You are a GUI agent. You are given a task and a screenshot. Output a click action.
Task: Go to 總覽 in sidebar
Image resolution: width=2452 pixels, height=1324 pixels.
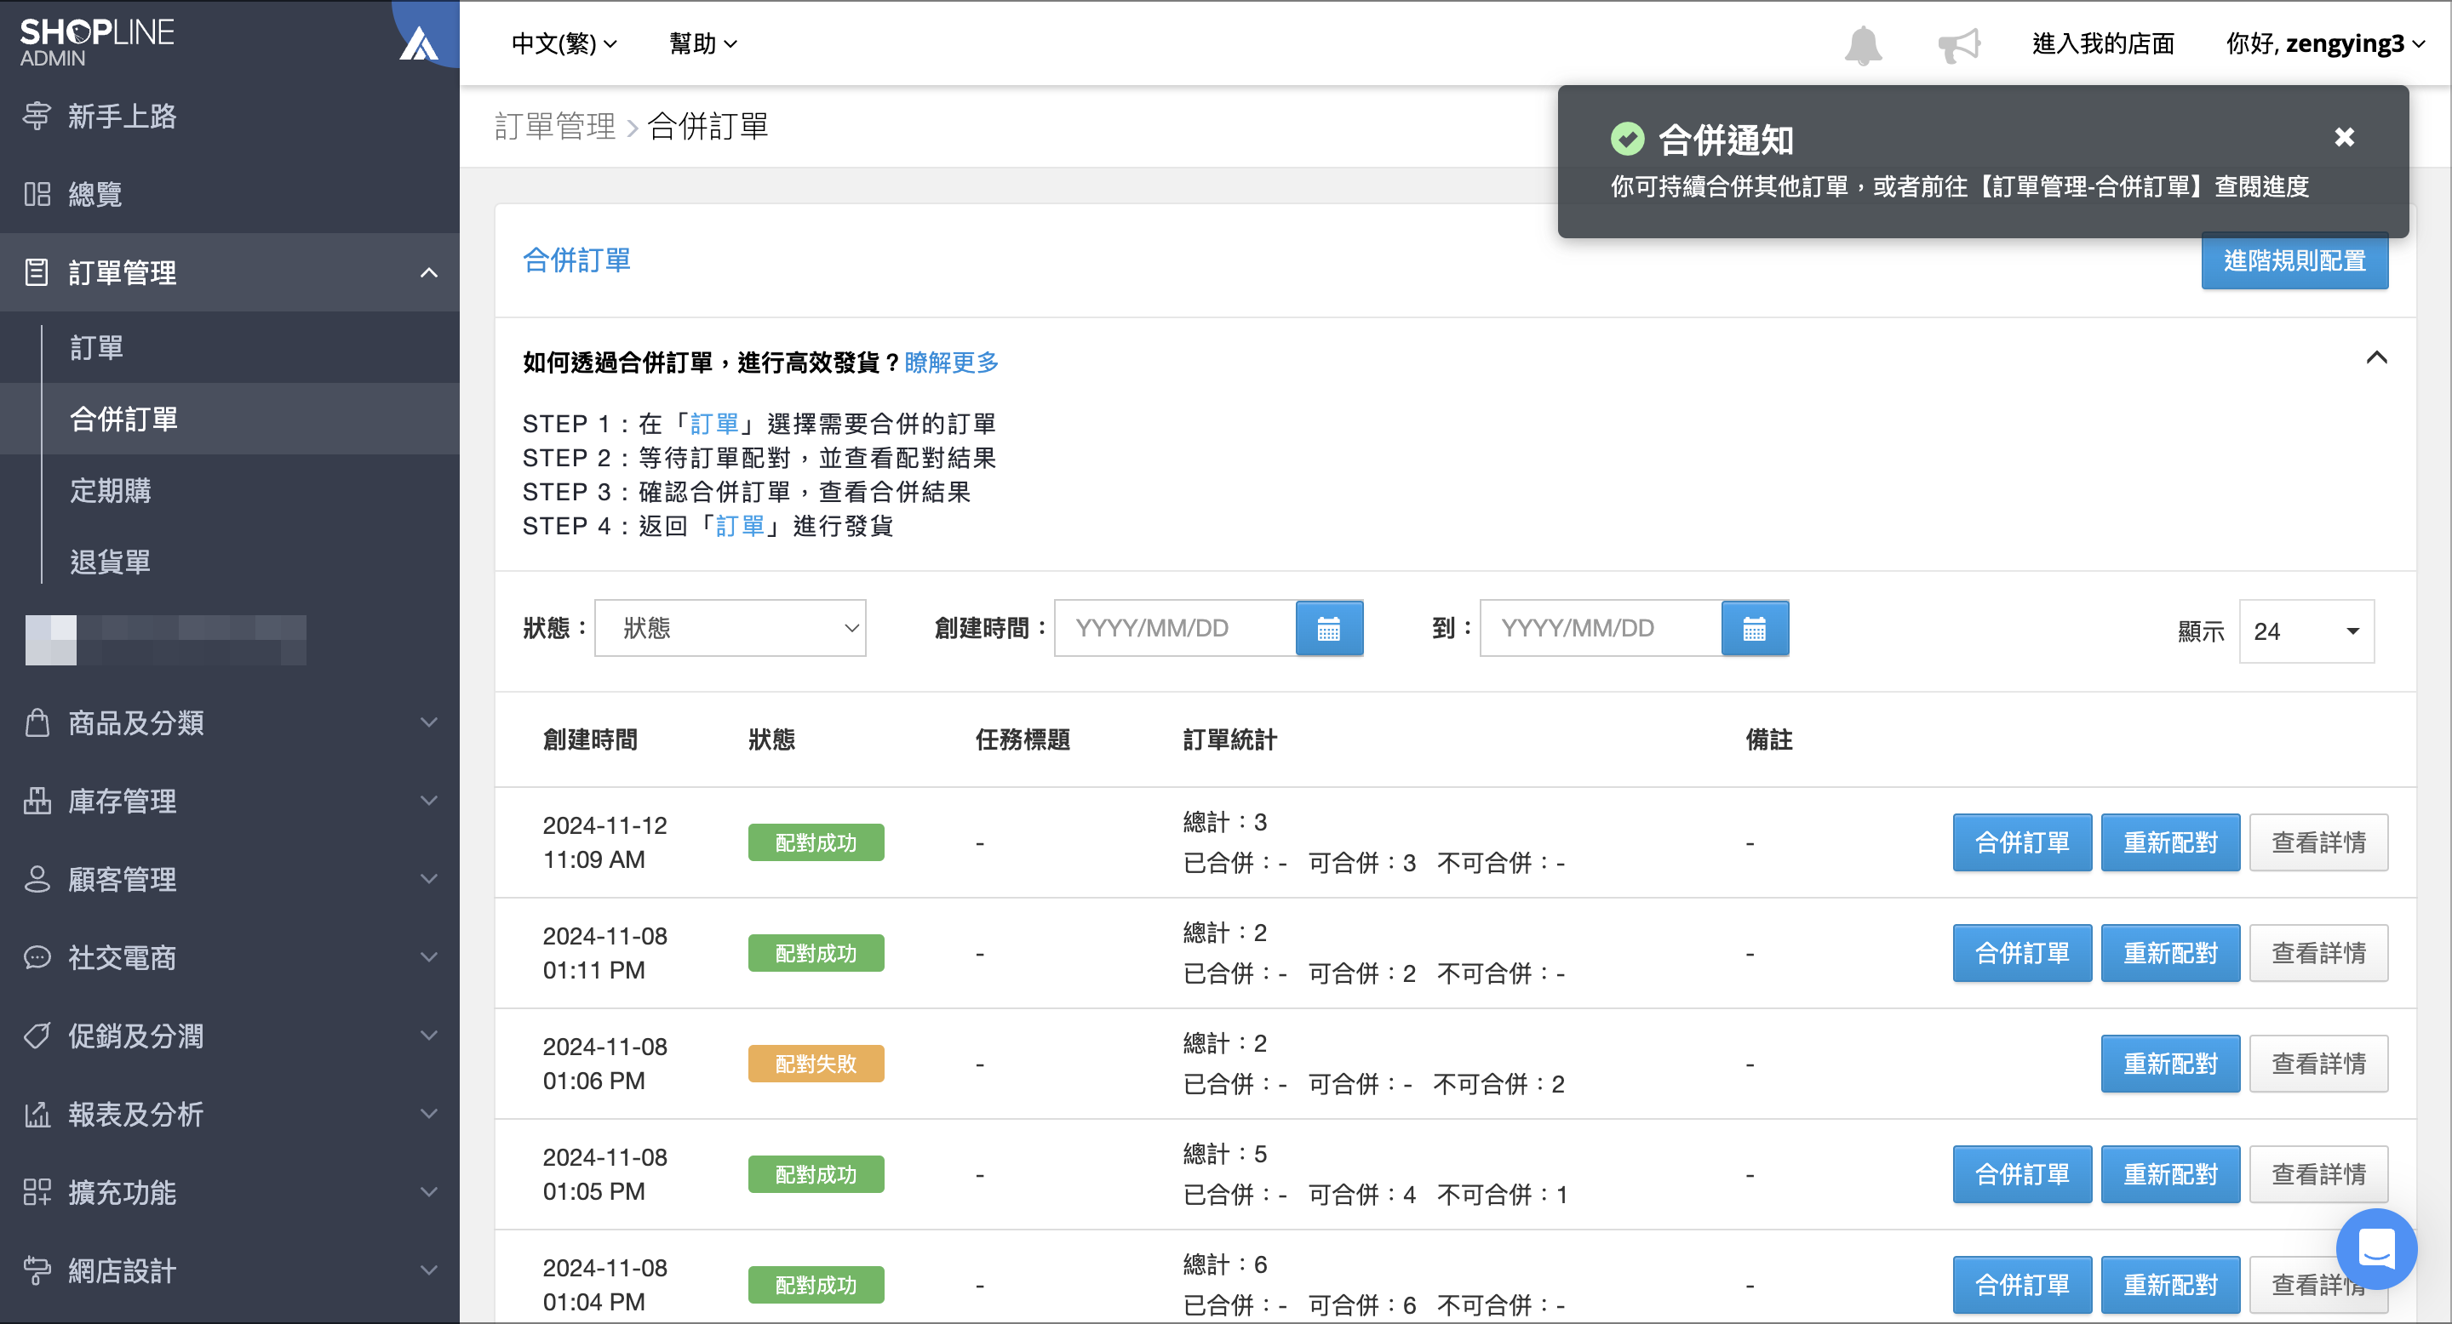95,194
